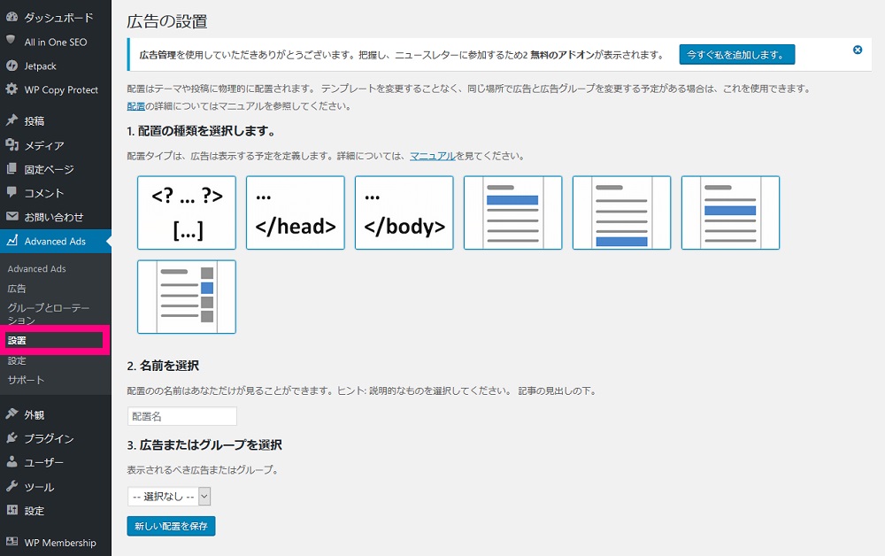The height and width of the screenshot is (556, 885).
Task: Click the WP Copy Protect gear icon
Action: pos(12,89)
